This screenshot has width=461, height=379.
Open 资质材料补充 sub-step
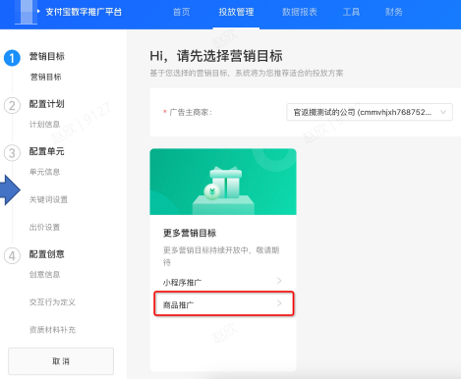[x=52, y=330]
